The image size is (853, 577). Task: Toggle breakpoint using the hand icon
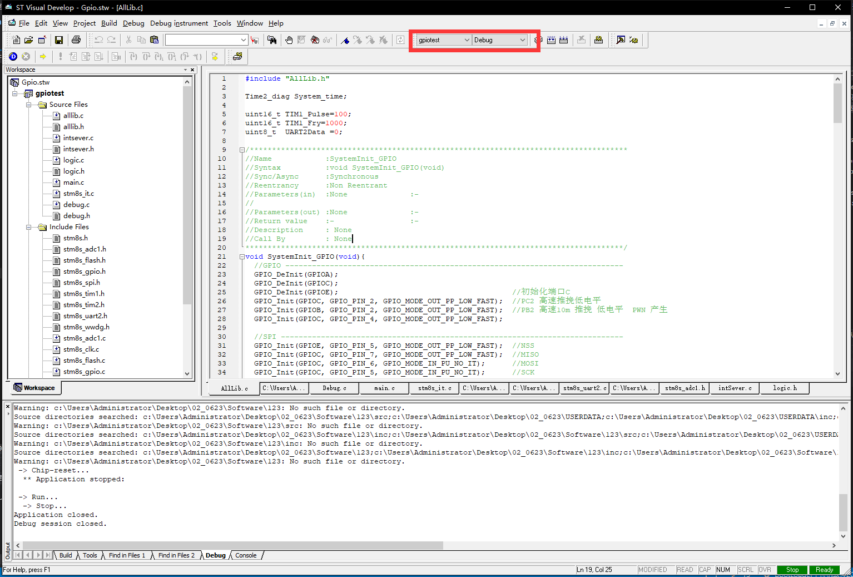(289, 40)
